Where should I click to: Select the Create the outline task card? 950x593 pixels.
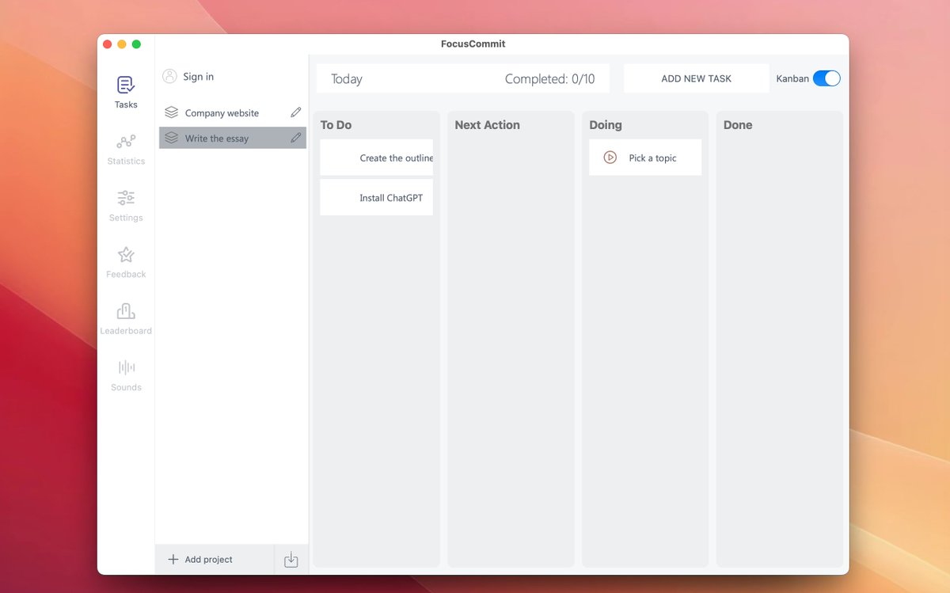377,158
